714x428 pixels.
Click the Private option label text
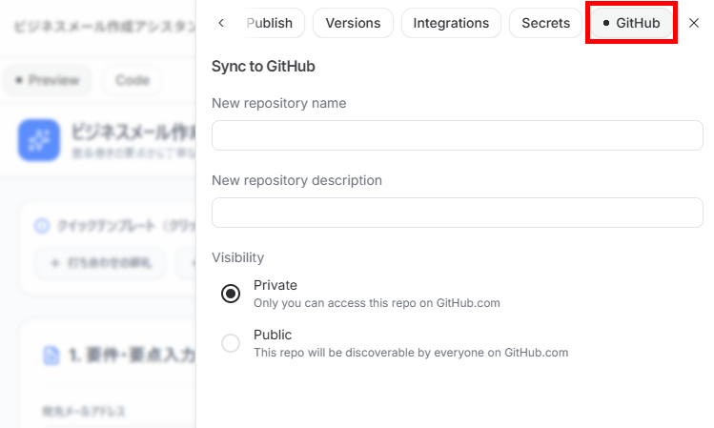point(275,285)
